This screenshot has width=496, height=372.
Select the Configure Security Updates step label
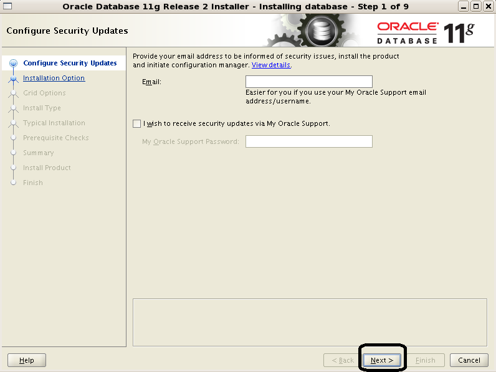[x=70, y=64]
